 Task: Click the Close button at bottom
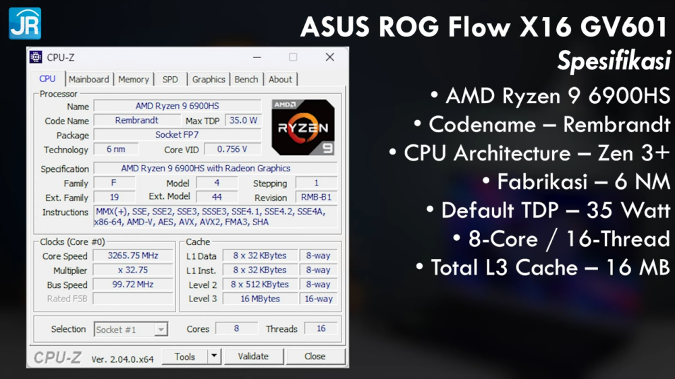(315, 356)
